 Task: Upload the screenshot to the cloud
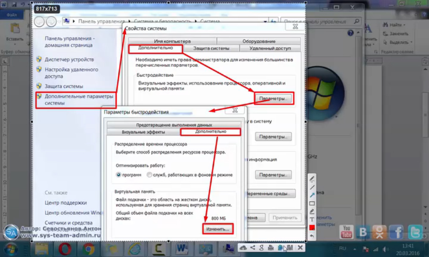[x=243, y=248]
